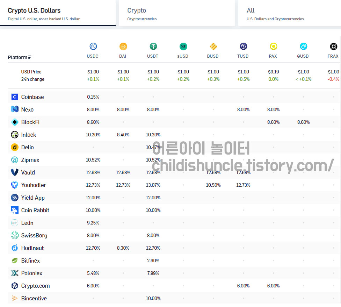Click the GUSD coin icon
The image size is (341, 307).
(x=303, y=47)
